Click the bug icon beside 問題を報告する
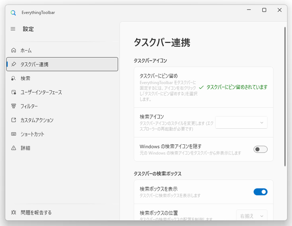This screenshot has width=292, height=226. pos(14,212)
